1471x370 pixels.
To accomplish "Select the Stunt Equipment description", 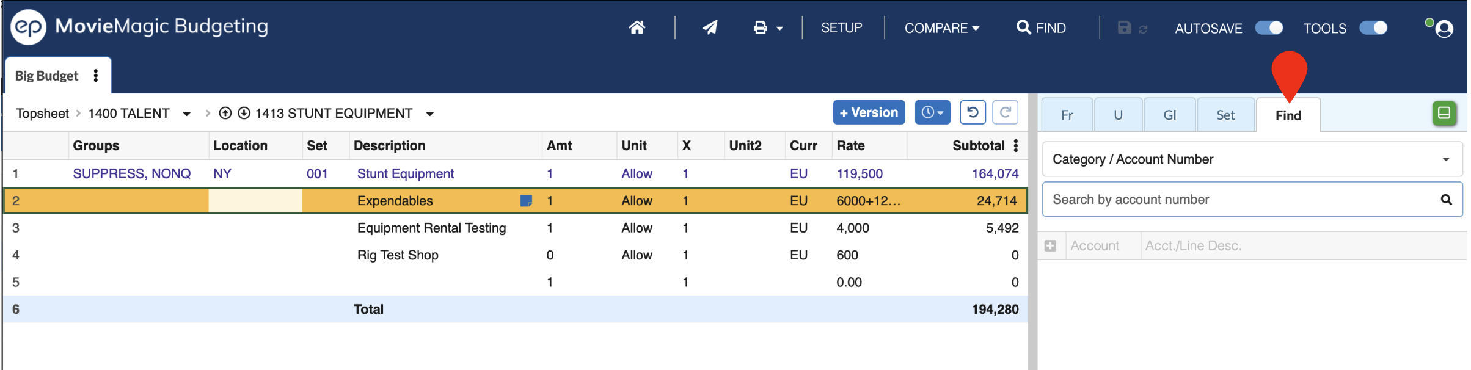I will (406, 173).
